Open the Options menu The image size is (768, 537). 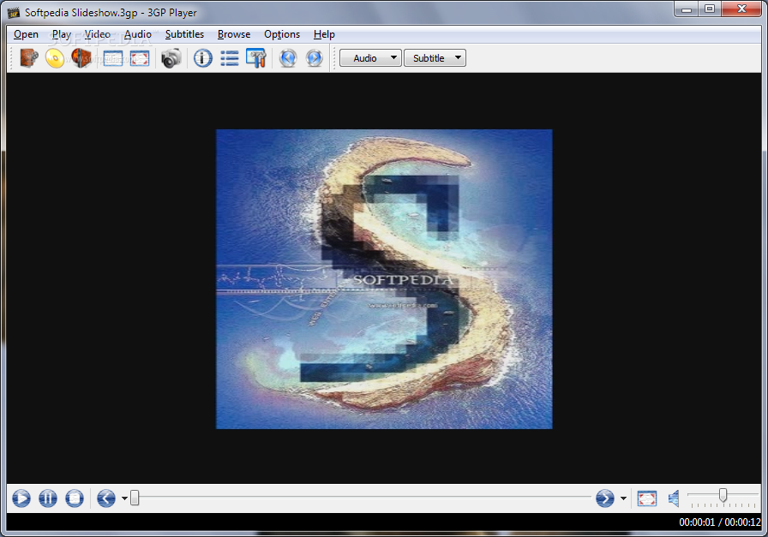coord(282,34)
